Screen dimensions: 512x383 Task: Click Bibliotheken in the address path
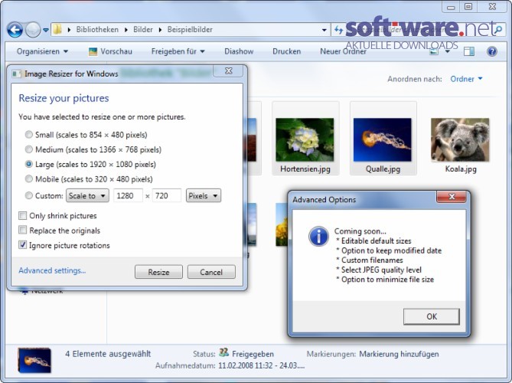click(97, 29)
